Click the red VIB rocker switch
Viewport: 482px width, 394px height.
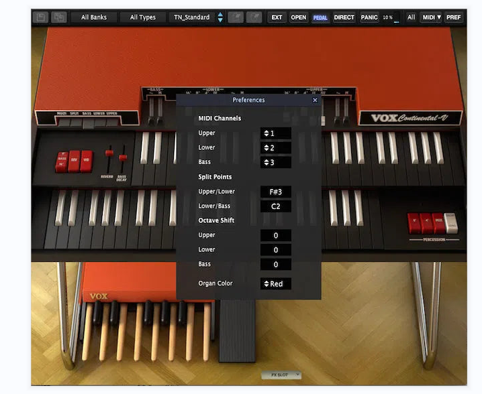tap(86, 161)
